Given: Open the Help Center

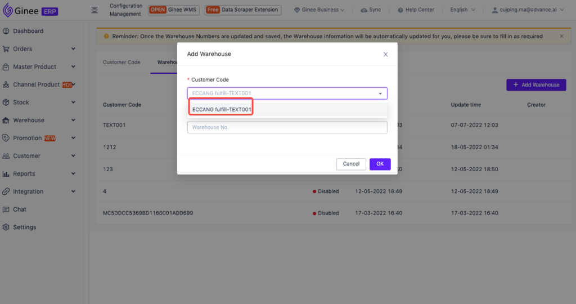Looking at the screenshot, I should coord(416,10).
